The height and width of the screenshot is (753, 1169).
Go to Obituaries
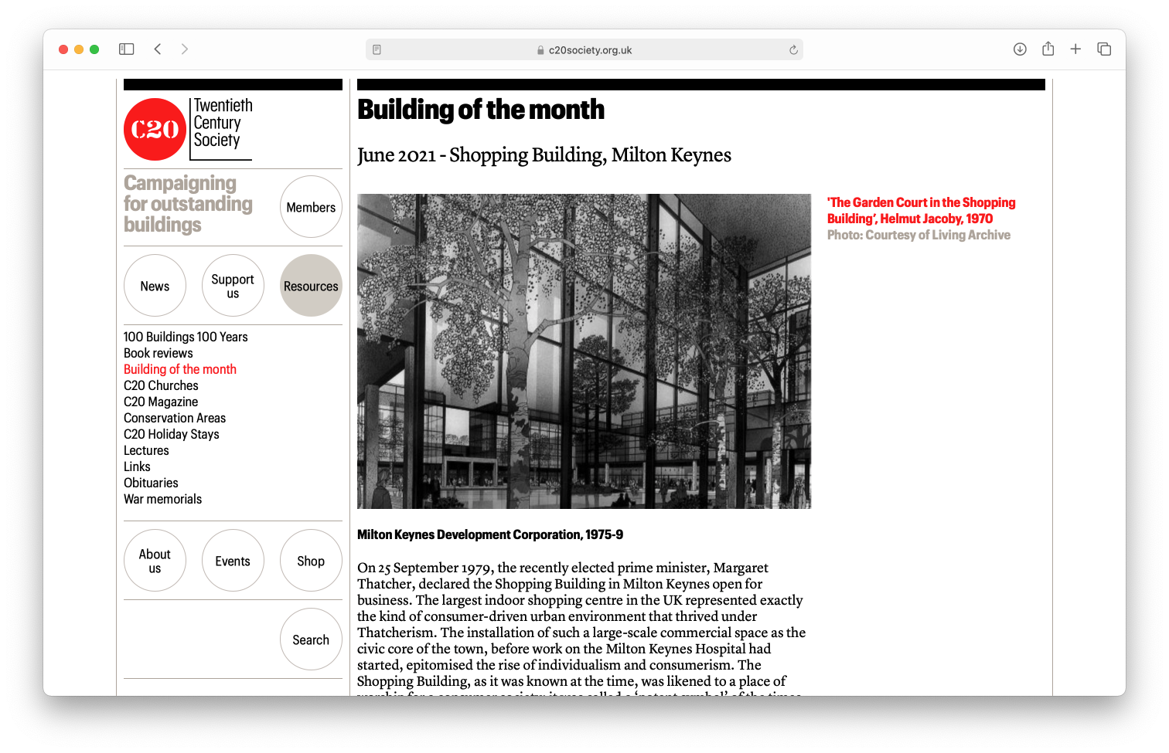click(x=151, y=483)
